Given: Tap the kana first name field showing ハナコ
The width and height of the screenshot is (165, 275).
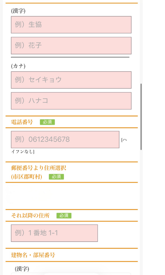Looking at the screenshot, I should [71, 101].
